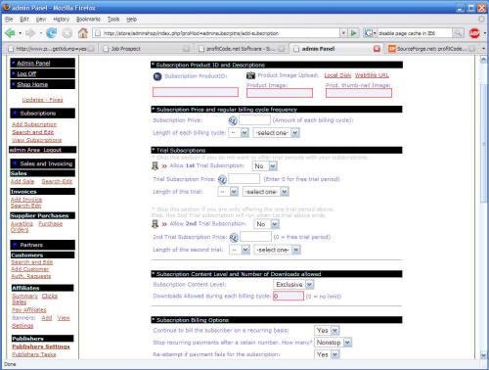Screen dimensions: 489x370
Task: Open Length of this trial unit dropdown
Action: 266,192
